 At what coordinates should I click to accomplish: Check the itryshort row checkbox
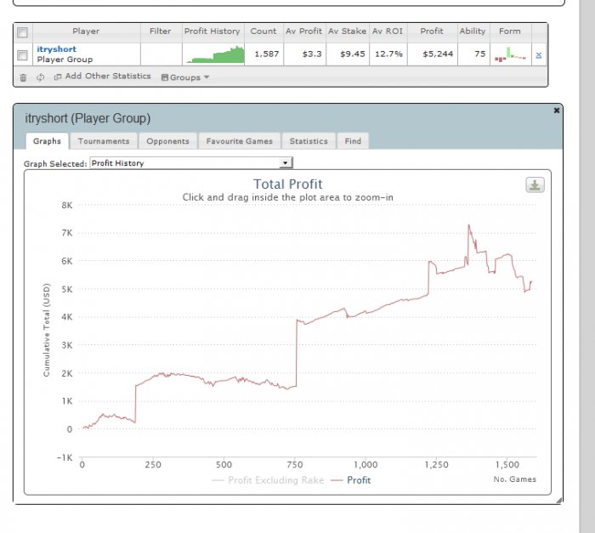coord(22,55)
